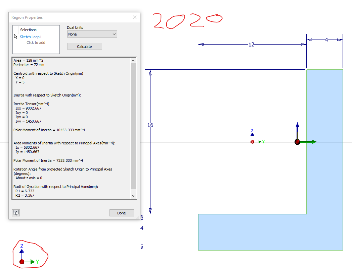Click 'Click to add' to add another selection
This screenshot has height=270, width=352.
click(36, 43)
